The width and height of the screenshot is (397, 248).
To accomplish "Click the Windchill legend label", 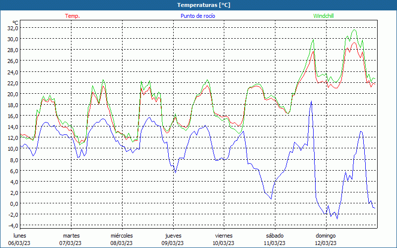I will point(324,16).
